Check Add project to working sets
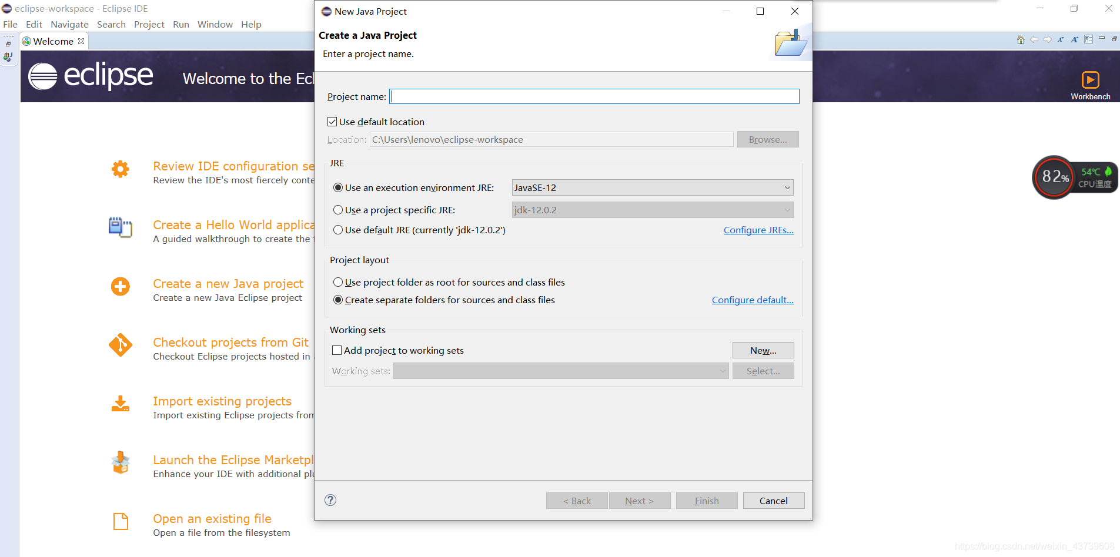1120x557 pixels. (337, 350)
